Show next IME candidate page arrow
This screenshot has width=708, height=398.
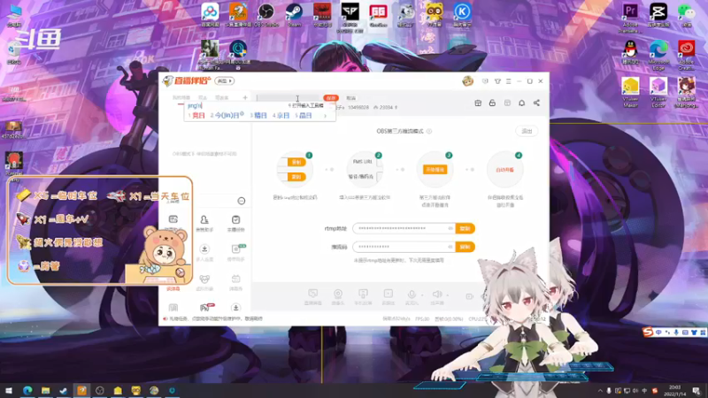coord(325,116)
